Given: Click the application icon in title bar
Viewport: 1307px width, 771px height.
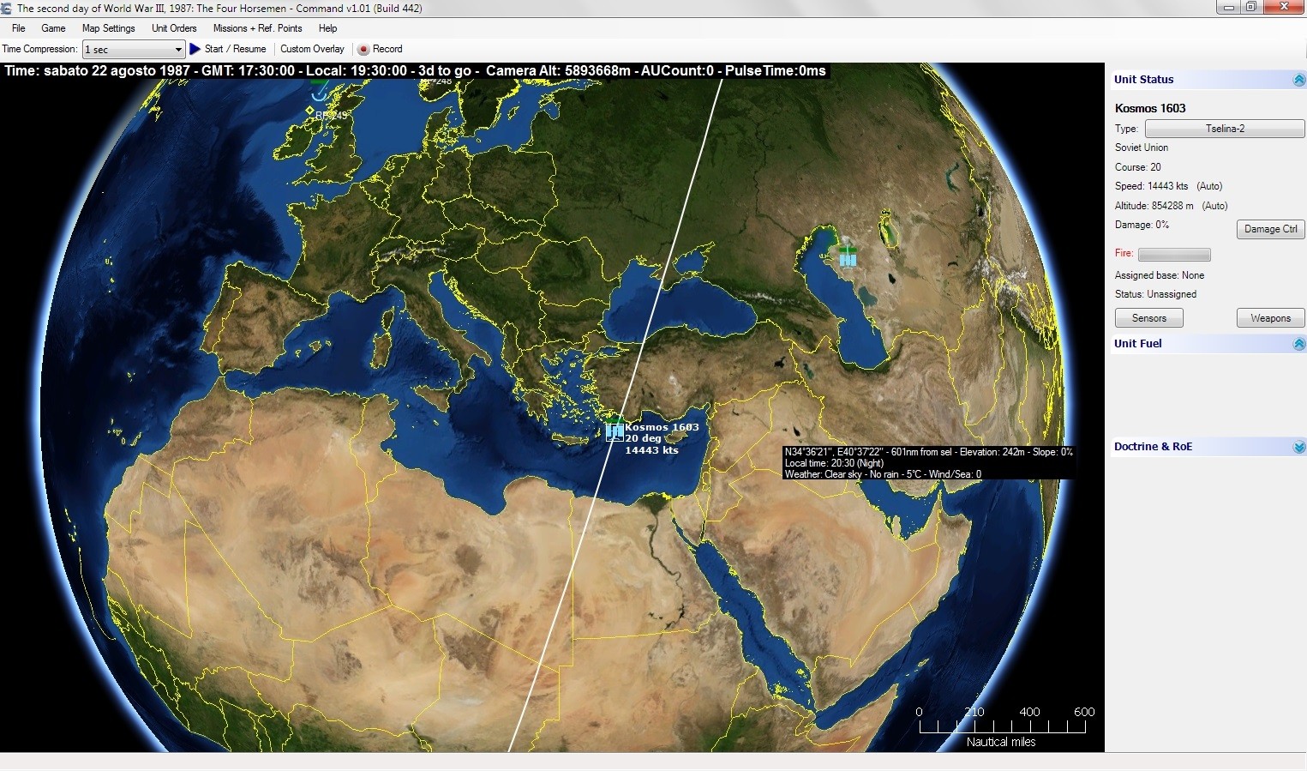Looking at the screenshot, I should pos(7,8).
